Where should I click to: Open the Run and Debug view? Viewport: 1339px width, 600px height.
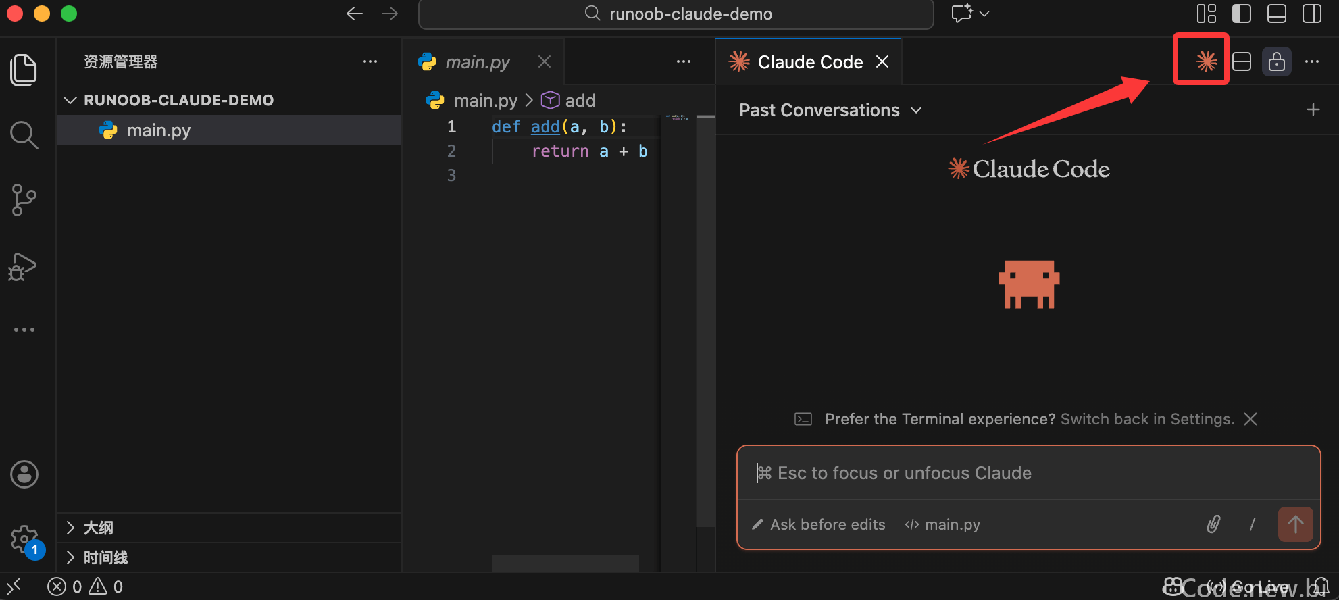point(22,266)
